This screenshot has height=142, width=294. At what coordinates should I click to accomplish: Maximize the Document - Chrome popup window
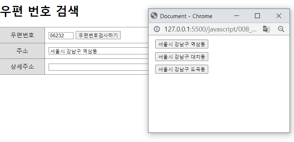[258, 16]
